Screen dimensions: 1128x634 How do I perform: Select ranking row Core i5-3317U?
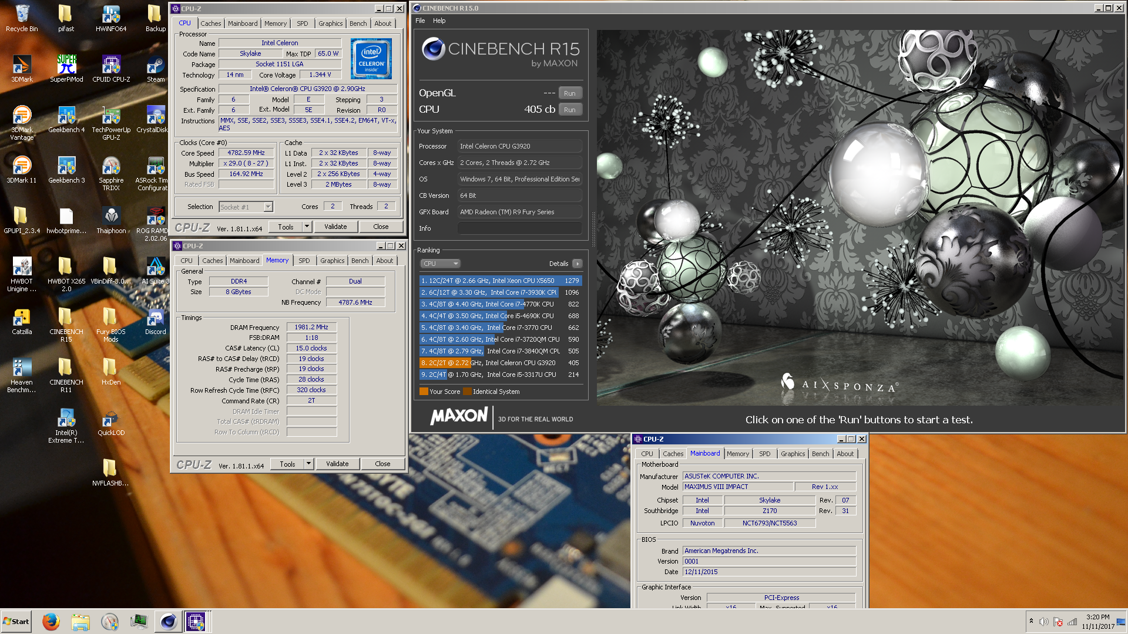click(x=501, y=375)
